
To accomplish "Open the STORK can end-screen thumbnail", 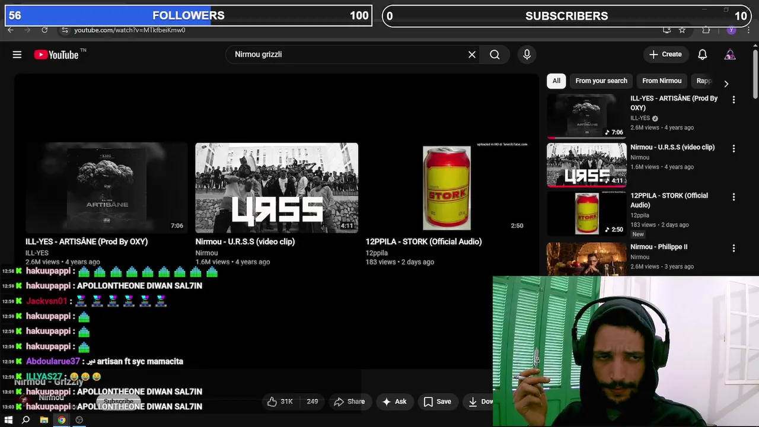I will coord(447,188).
